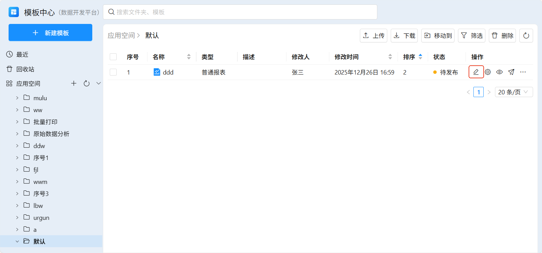Image resolution: width=542 pixels, height=253 pixels.
Task: Click the 上传 upload button
Action: pyautogui.click(x=373, y=36)
